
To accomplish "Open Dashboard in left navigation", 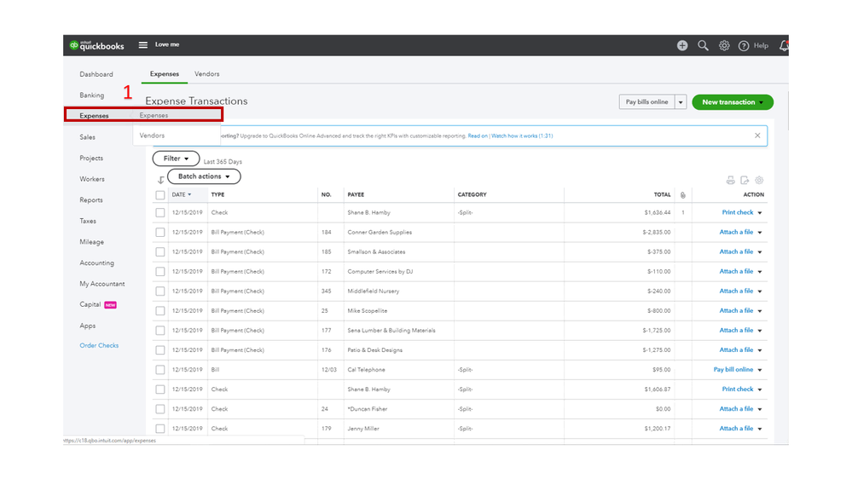I will (96, 74).
